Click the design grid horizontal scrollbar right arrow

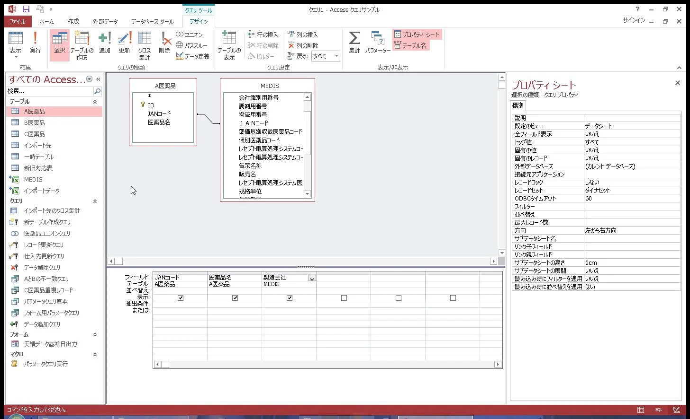pyautogui.click(x=498, y=364)
